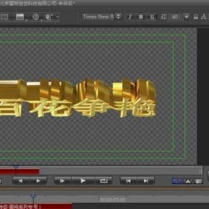Click the map-shaped icon in the toolbar
209x209 pixels.
(4, 17)
